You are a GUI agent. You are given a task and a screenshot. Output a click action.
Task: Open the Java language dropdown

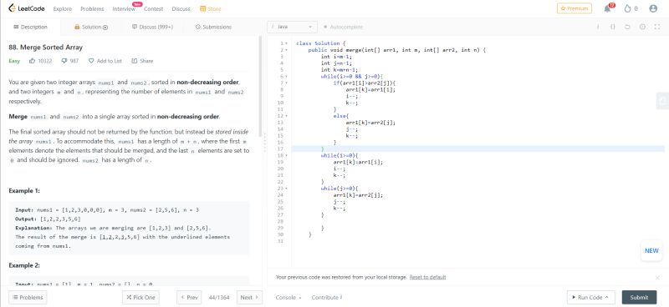click(x=292, y=27)
